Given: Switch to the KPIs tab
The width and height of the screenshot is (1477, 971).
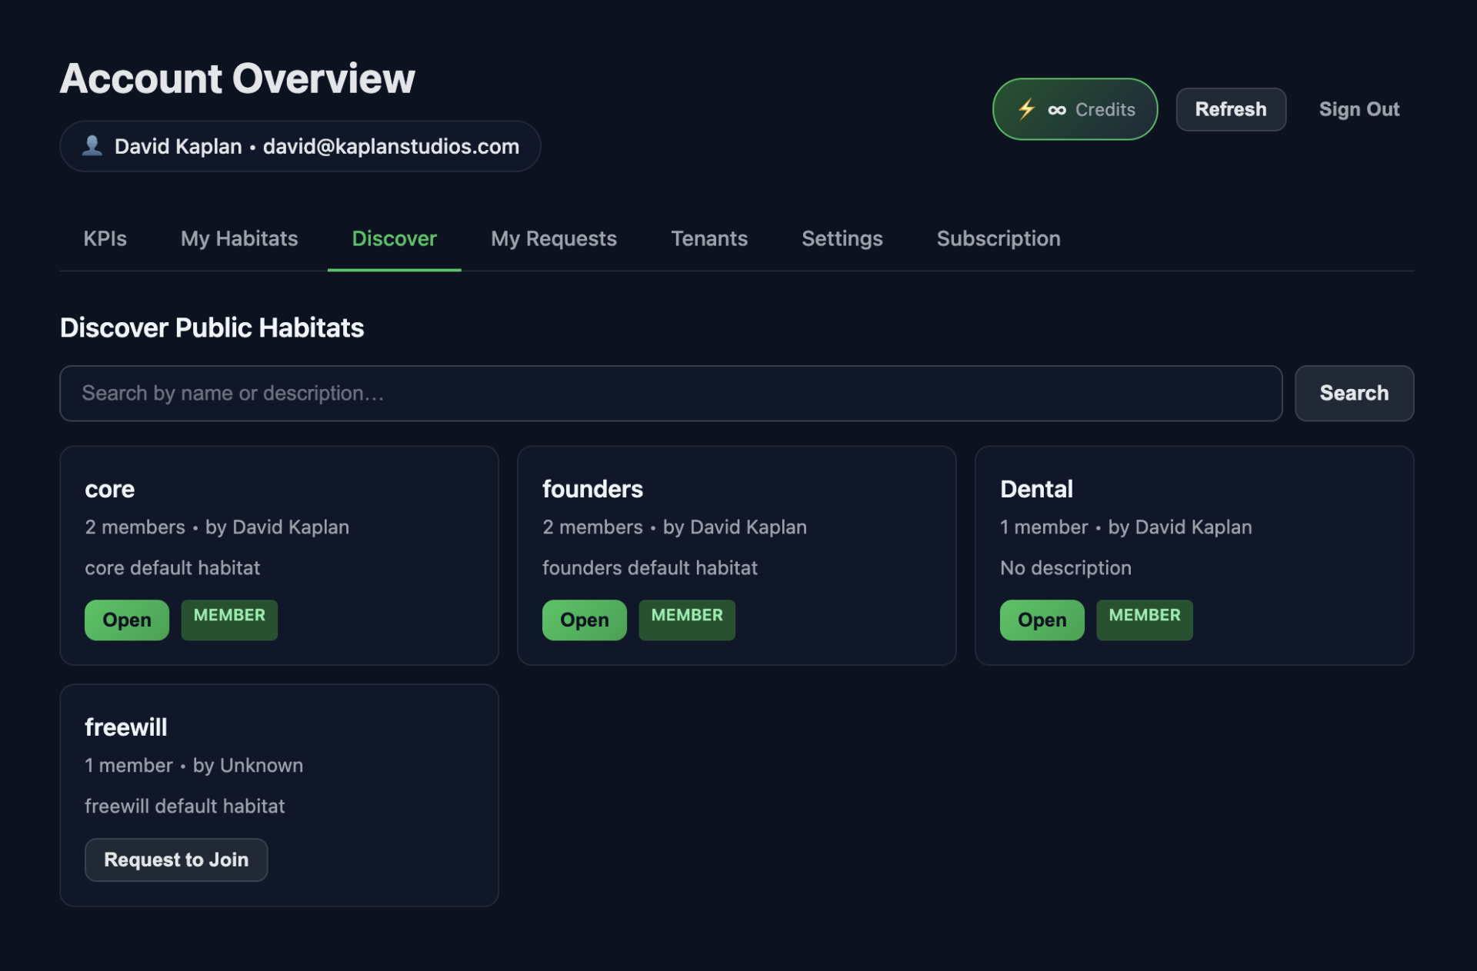Looking at the screenshot, I should coord(105,238).
